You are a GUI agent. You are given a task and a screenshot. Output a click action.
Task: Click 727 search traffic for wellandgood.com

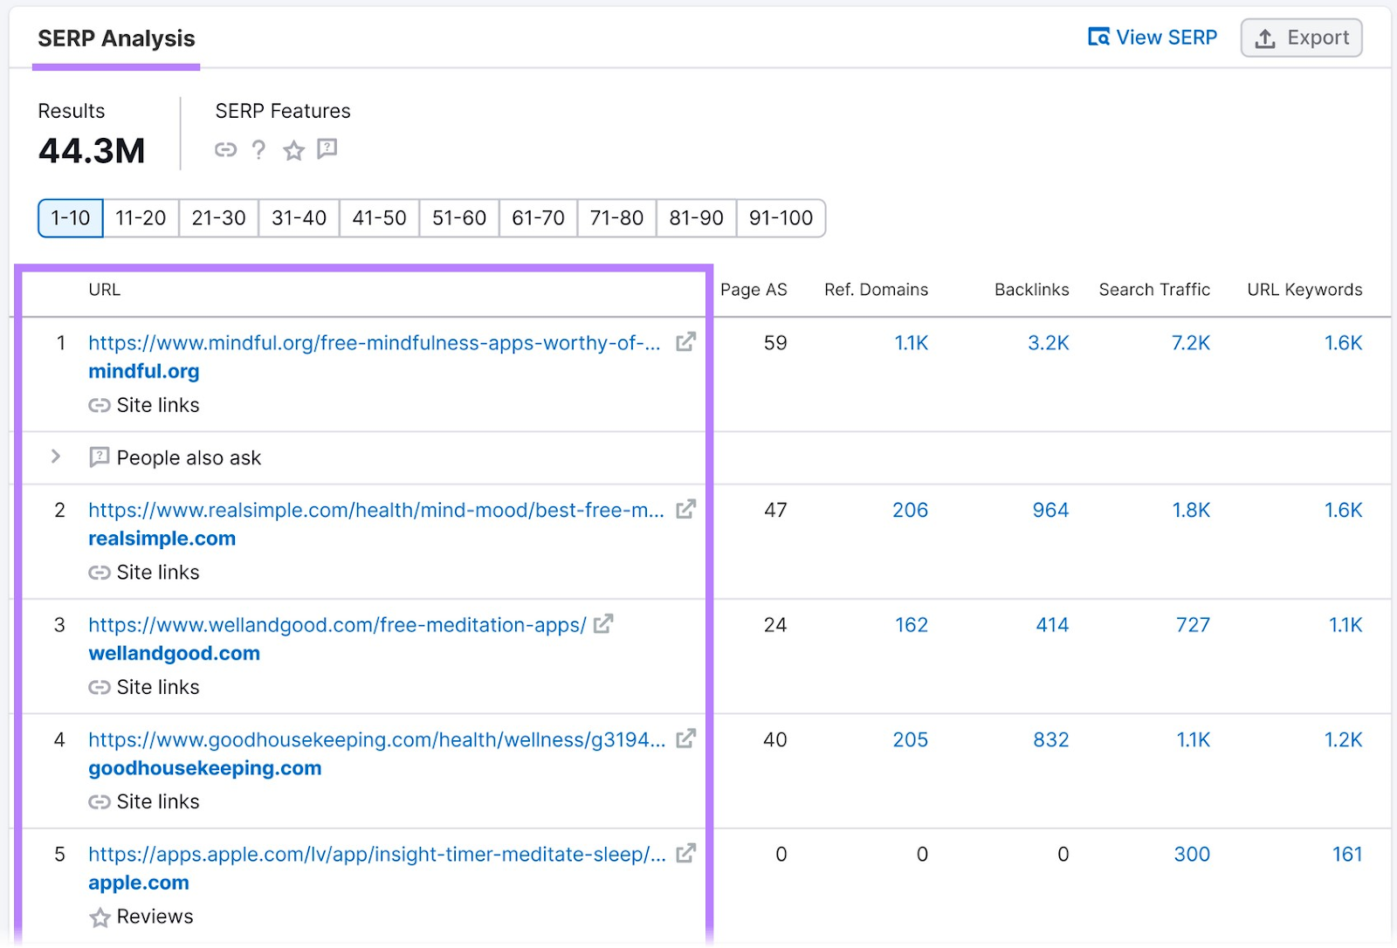point(1193,625)
